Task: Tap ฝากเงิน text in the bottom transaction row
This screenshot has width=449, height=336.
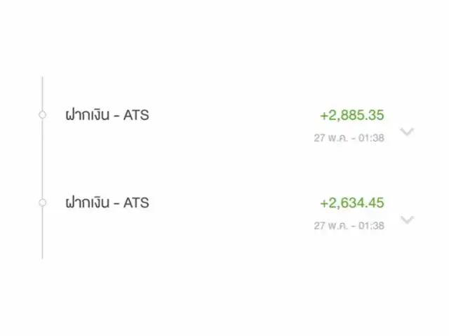Action: tap(88, 203)
